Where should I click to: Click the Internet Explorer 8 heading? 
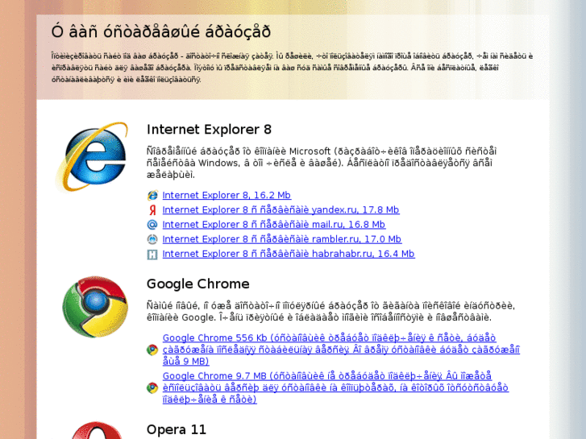pos(209,129)
